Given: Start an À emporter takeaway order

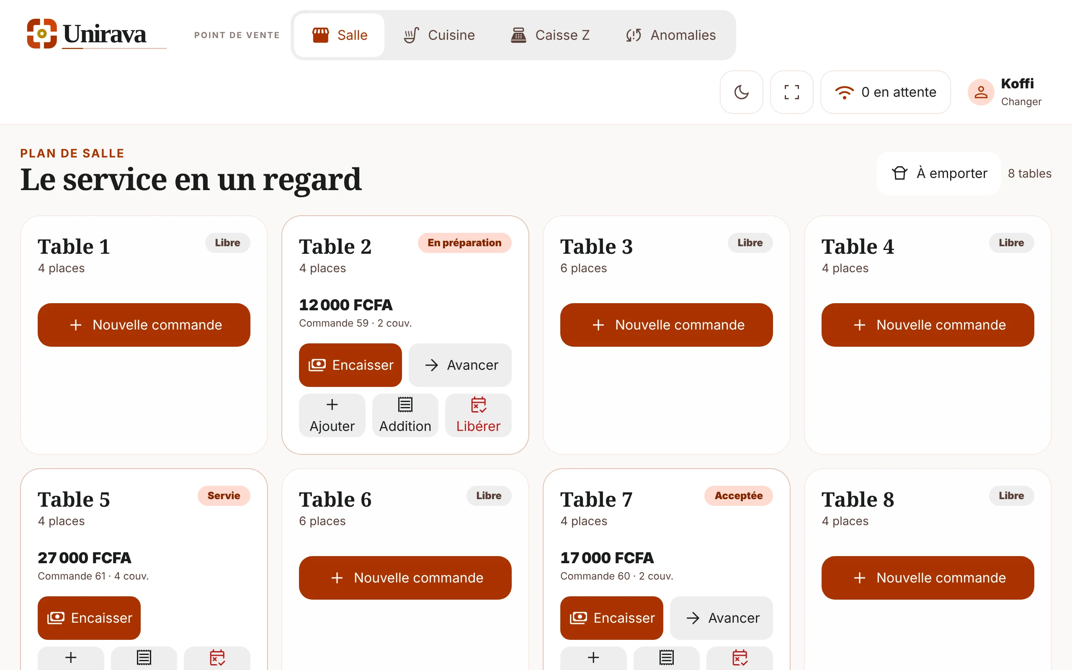Looking at the screenshot, I should click(939, 173).
